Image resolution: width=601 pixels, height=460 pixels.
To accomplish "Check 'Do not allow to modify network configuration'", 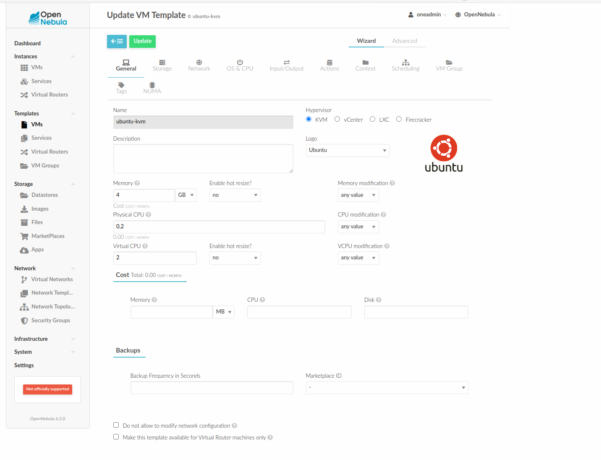I will [x=116, y=425].
